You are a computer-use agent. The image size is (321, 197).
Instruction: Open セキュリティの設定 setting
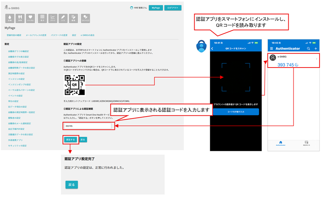[18, 146]
